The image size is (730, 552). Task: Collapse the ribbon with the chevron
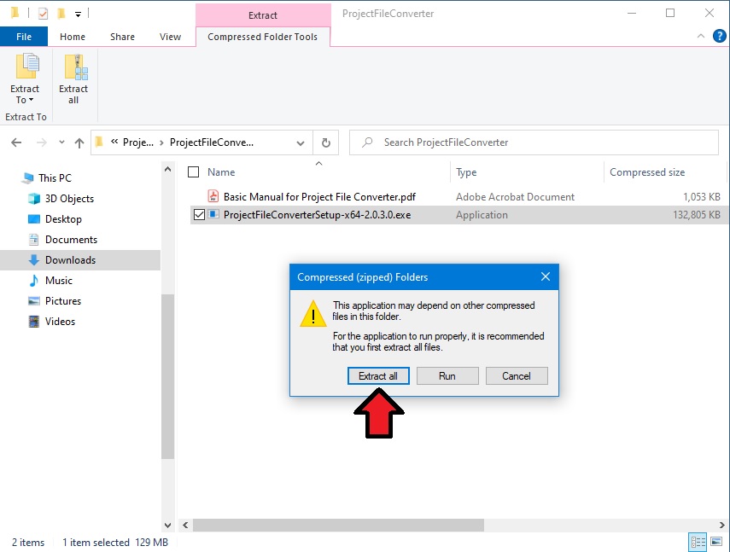click(701, 36)
